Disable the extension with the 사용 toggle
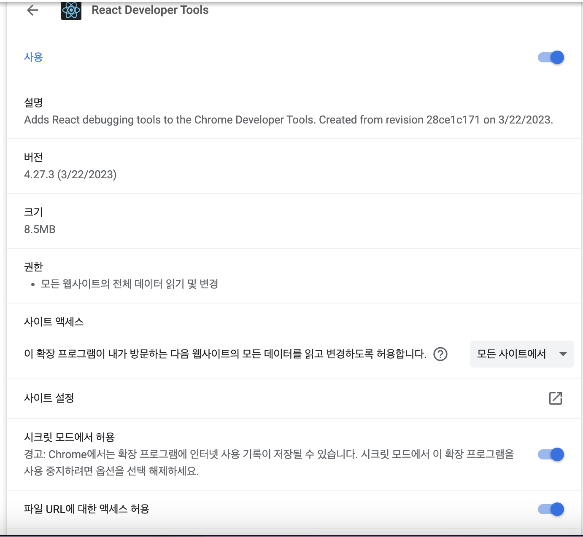 click(551, 57)
